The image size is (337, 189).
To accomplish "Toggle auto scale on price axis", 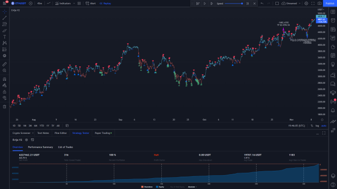I will pos(324,126).
